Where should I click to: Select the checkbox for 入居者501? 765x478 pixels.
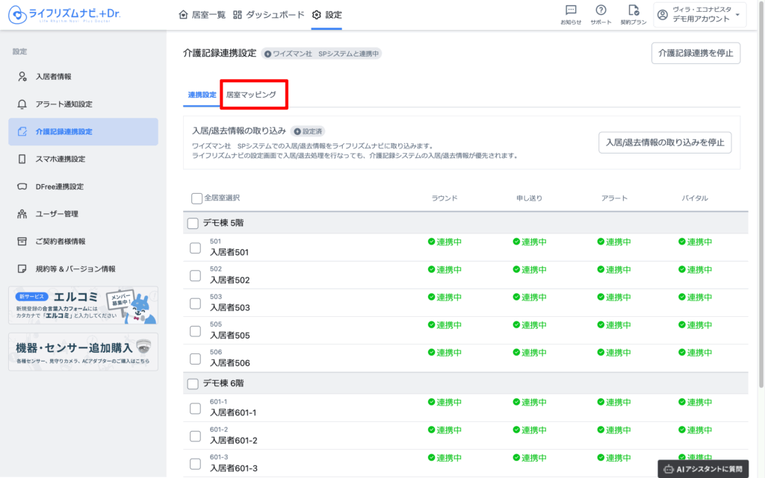click(x=195, y=248)
